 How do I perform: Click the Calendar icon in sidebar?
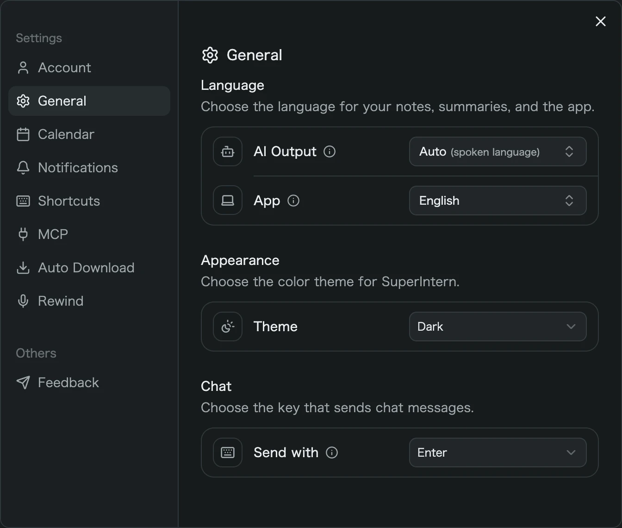tap(23, 134)
